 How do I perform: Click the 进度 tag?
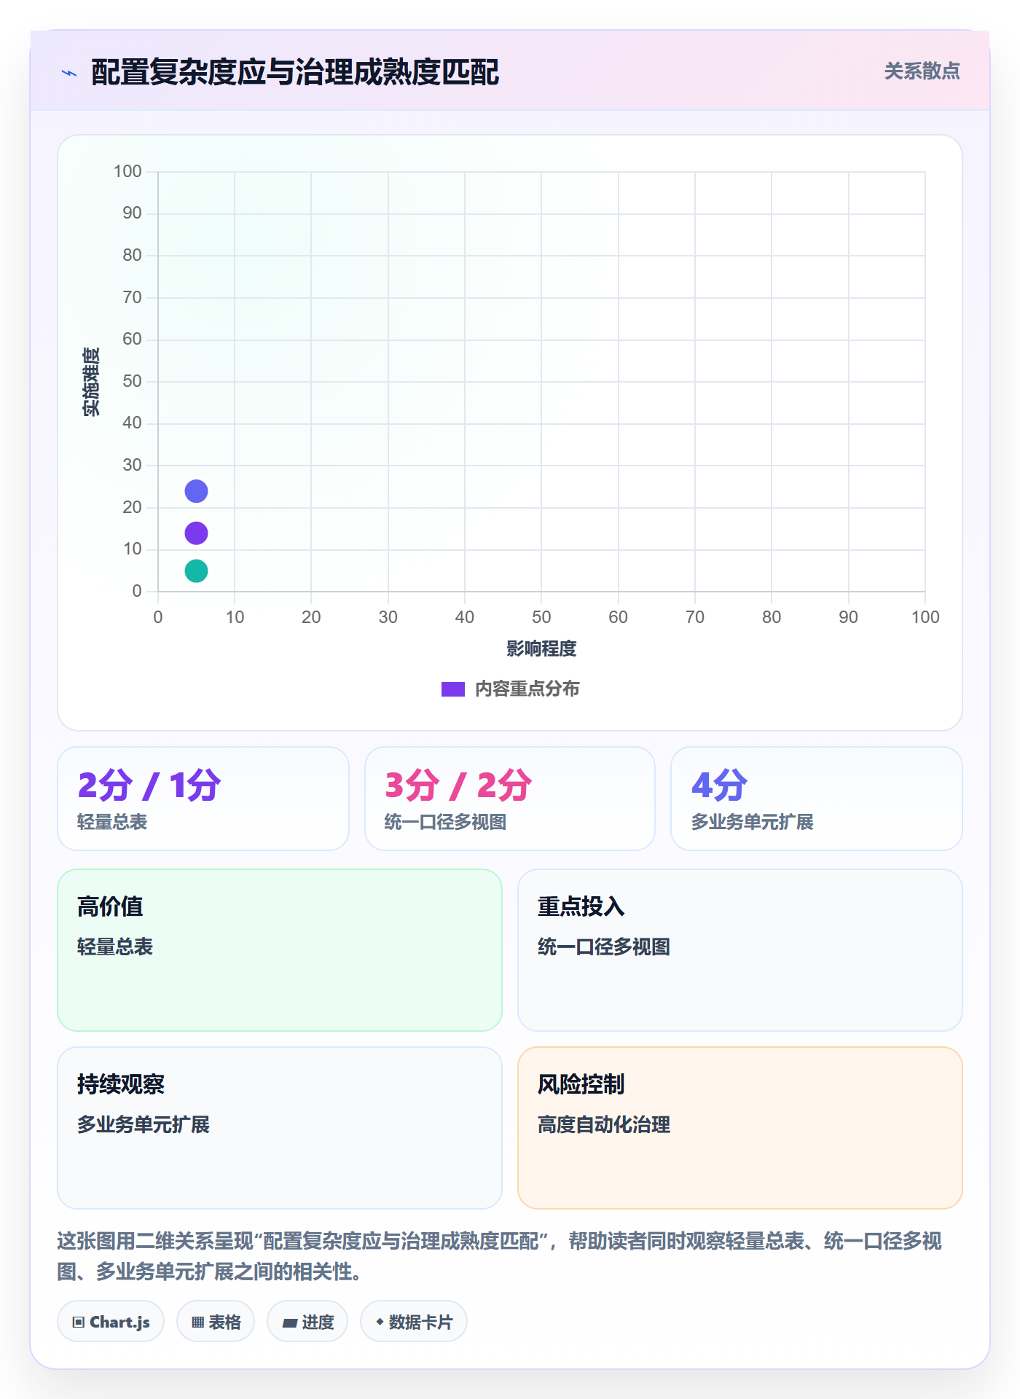[x=307, y=1322]
